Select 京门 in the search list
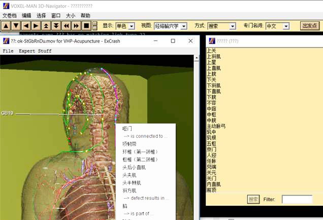323x220 pixels. click(x=212, y=149)
